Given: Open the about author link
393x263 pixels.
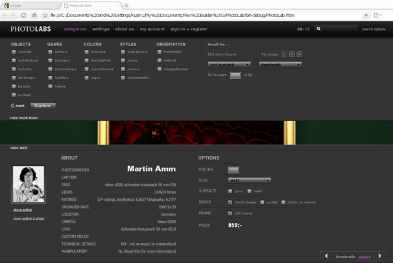Looking at the screenshot, I should [22, 210].
